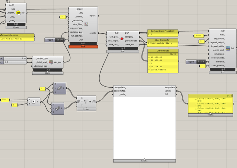
Task: Click the view_filter_ input label
Action: pos(78,24)
